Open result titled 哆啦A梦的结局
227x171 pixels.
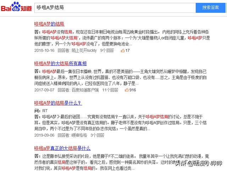pos(49,24)
